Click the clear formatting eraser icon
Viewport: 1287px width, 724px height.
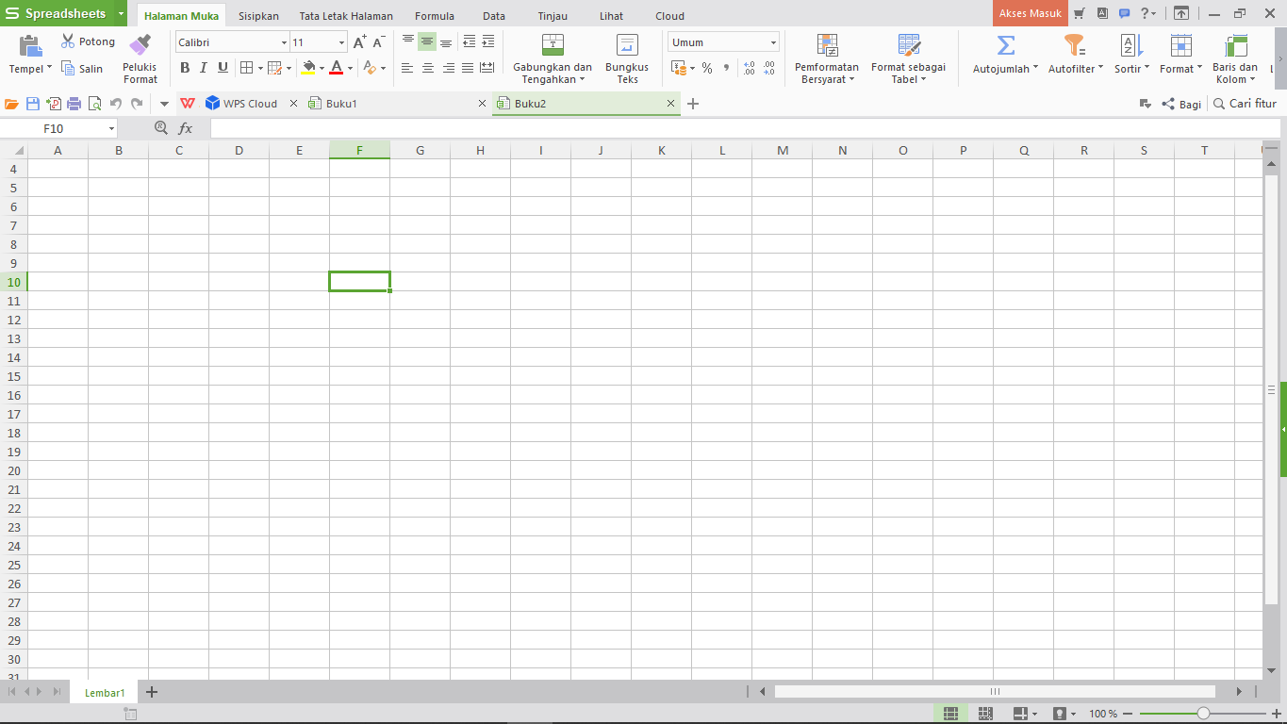370,68
